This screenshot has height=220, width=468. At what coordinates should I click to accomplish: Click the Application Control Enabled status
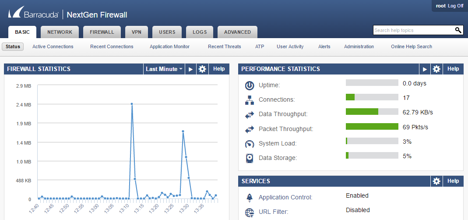click(357, 196)
